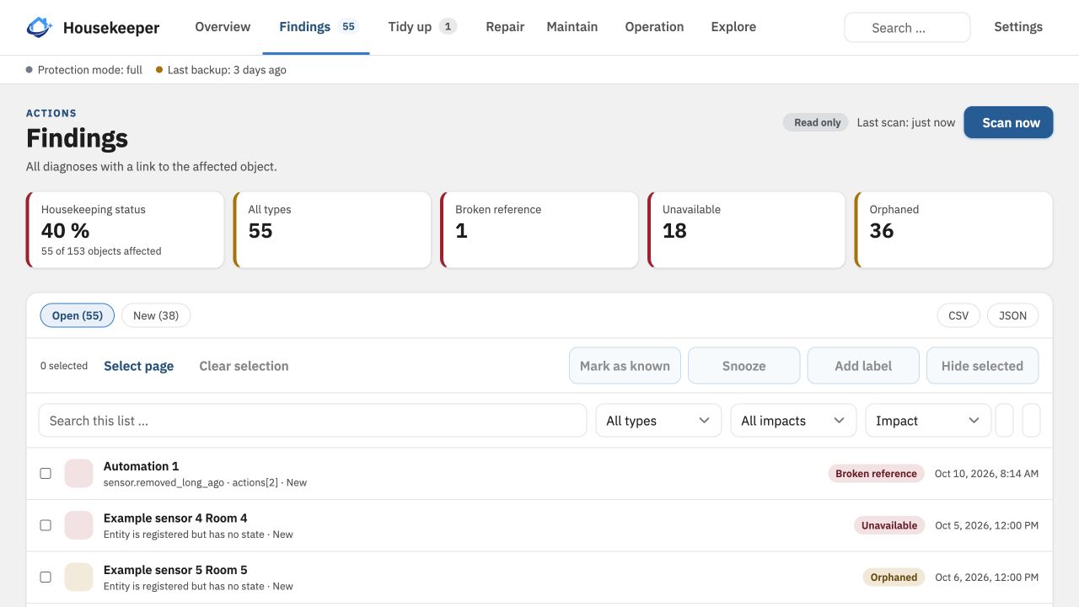The image size is (1079, 607).
Task: Open the Findings tab
Action: 318,27
